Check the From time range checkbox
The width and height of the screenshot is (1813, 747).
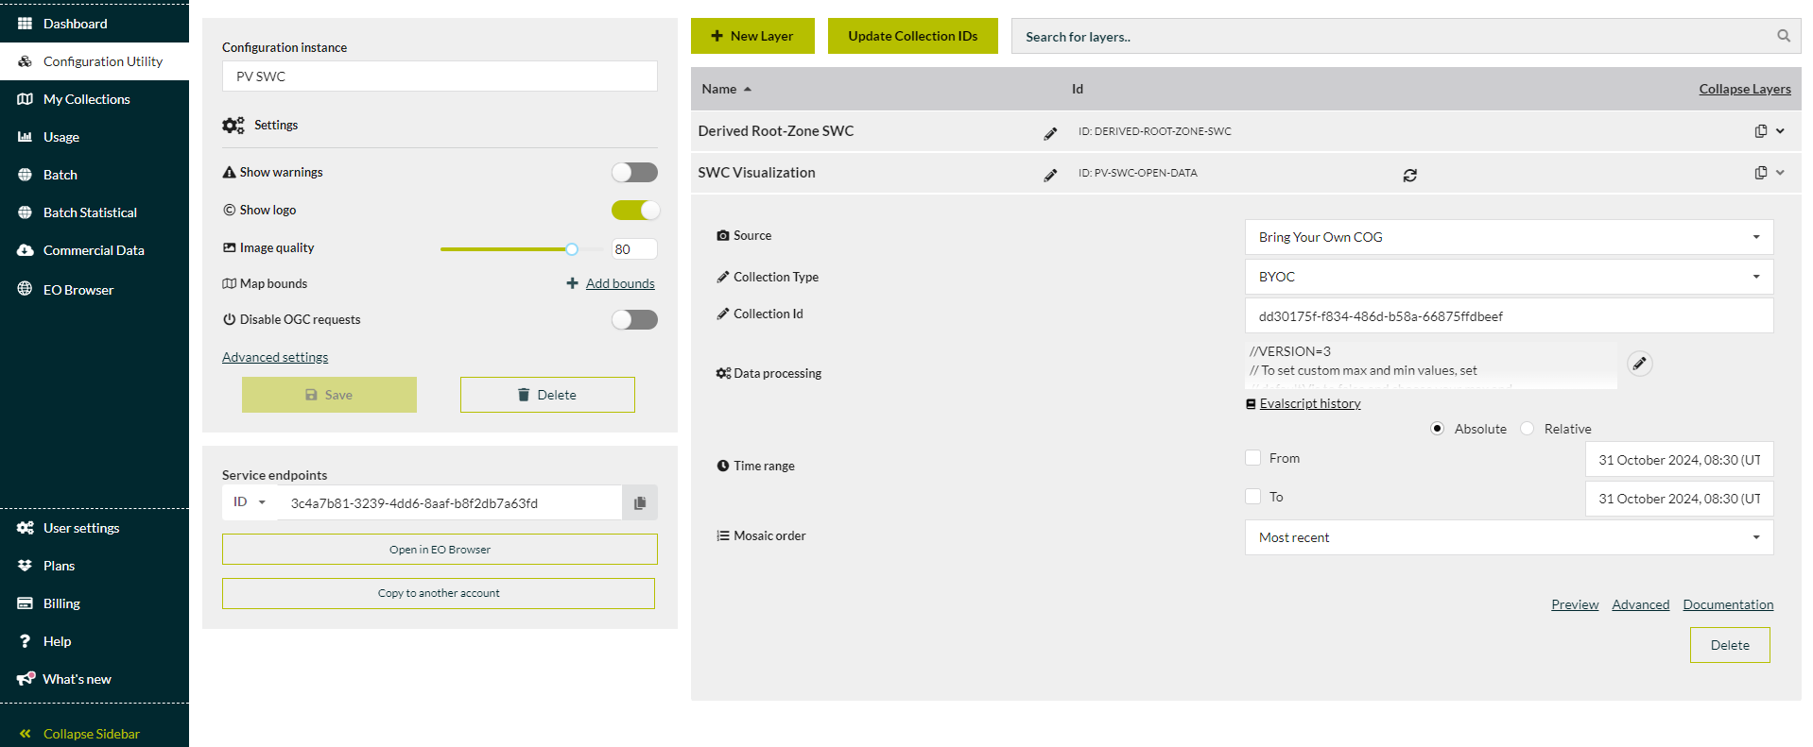pyautogui.click(x=1253, y=458)
